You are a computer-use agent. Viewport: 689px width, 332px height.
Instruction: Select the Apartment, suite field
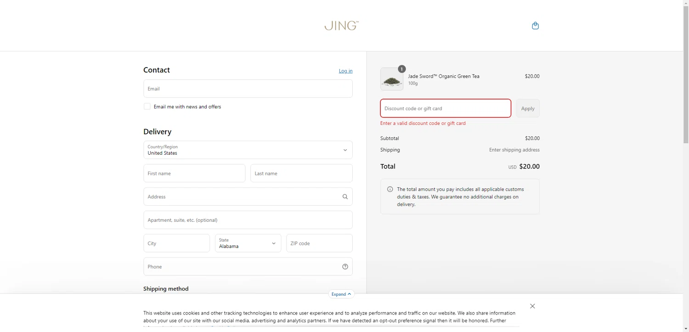click(x=248, y=220)
